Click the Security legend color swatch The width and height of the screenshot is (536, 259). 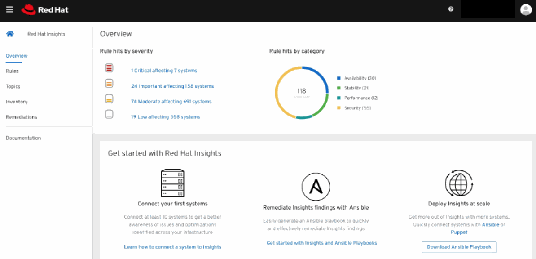coord(339,108)
